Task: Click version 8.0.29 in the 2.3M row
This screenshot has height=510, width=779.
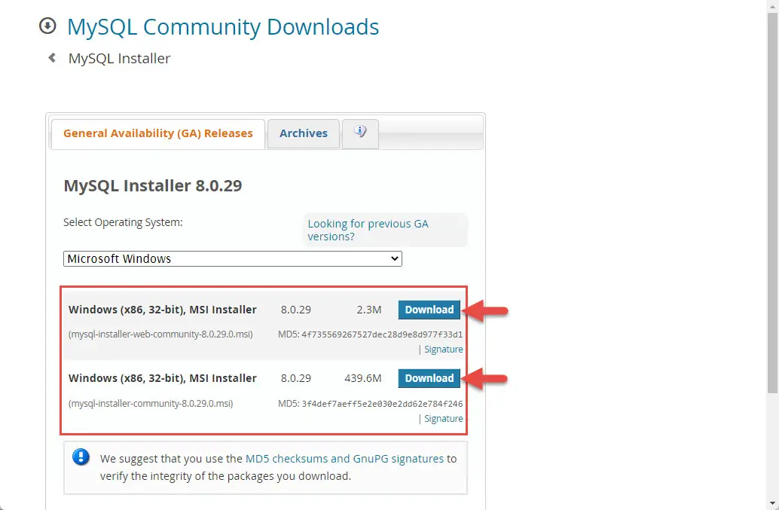Action: [x=295, y=310]
